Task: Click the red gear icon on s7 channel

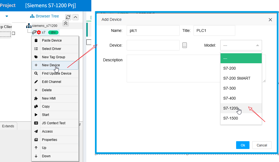Action: click(39, 32)
